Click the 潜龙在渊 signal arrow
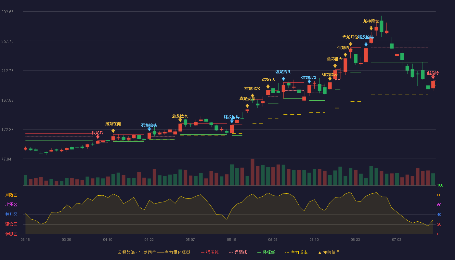Viewport: 455px width, 260px height. 113,131
